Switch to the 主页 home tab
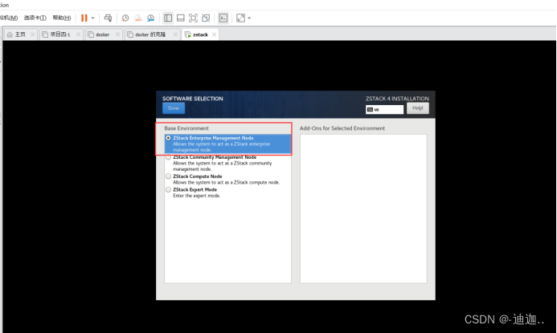Image resolution: width=557 pixels, height=333 pixels. (x=20, y=35)
